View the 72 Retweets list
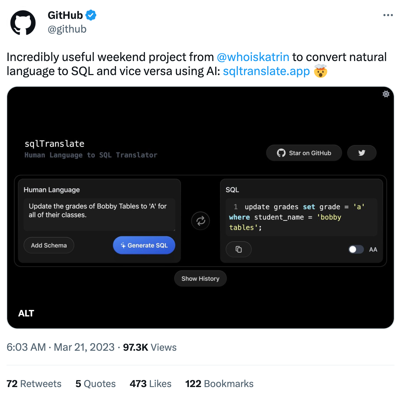This screenshot has height=397, width=401. (x=34, y=384)
